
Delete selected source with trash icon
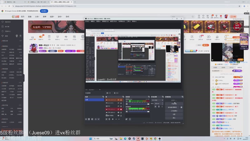(x=109, y=119)
